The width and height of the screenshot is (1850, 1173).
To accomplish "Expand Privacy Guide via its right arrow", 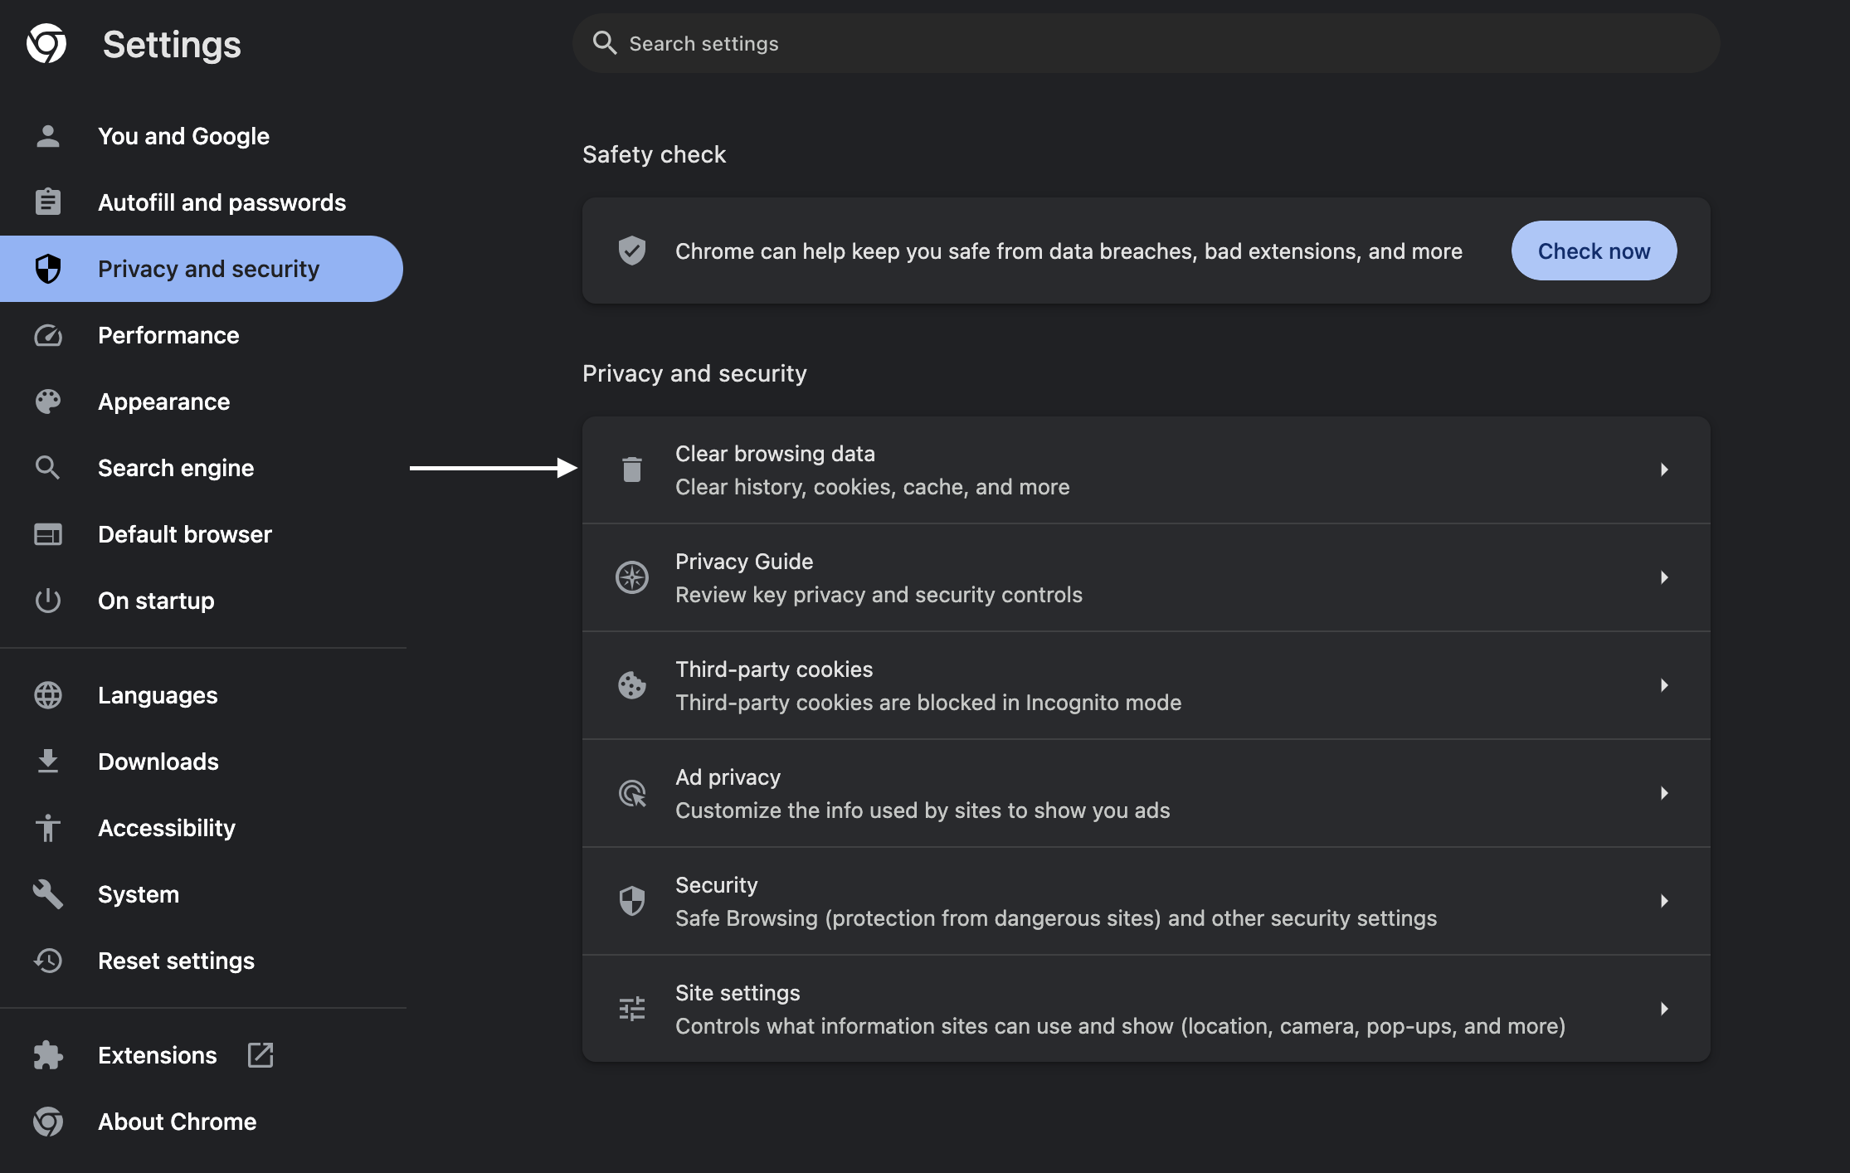I will (1664, 577).
